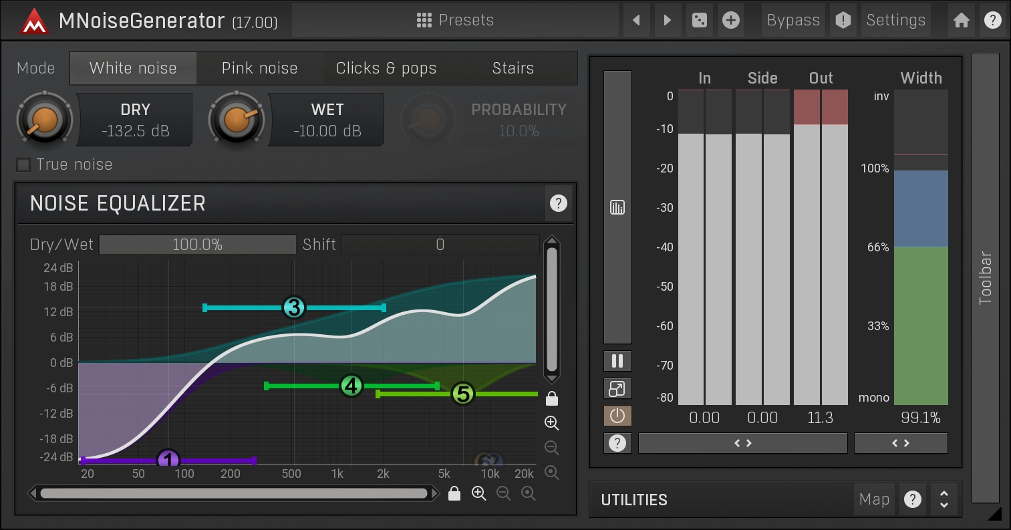1011x530 pixels.
Task: Open the Settings button
Action: point(895,21)
